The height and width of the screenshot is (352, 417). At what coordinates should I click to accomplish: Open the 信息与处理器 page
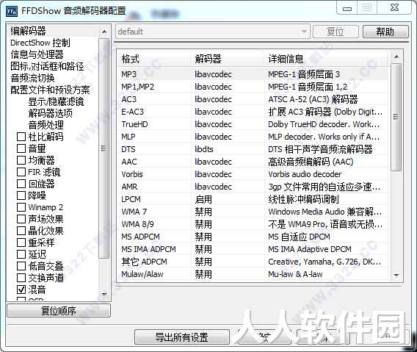[x=37, y=54]
